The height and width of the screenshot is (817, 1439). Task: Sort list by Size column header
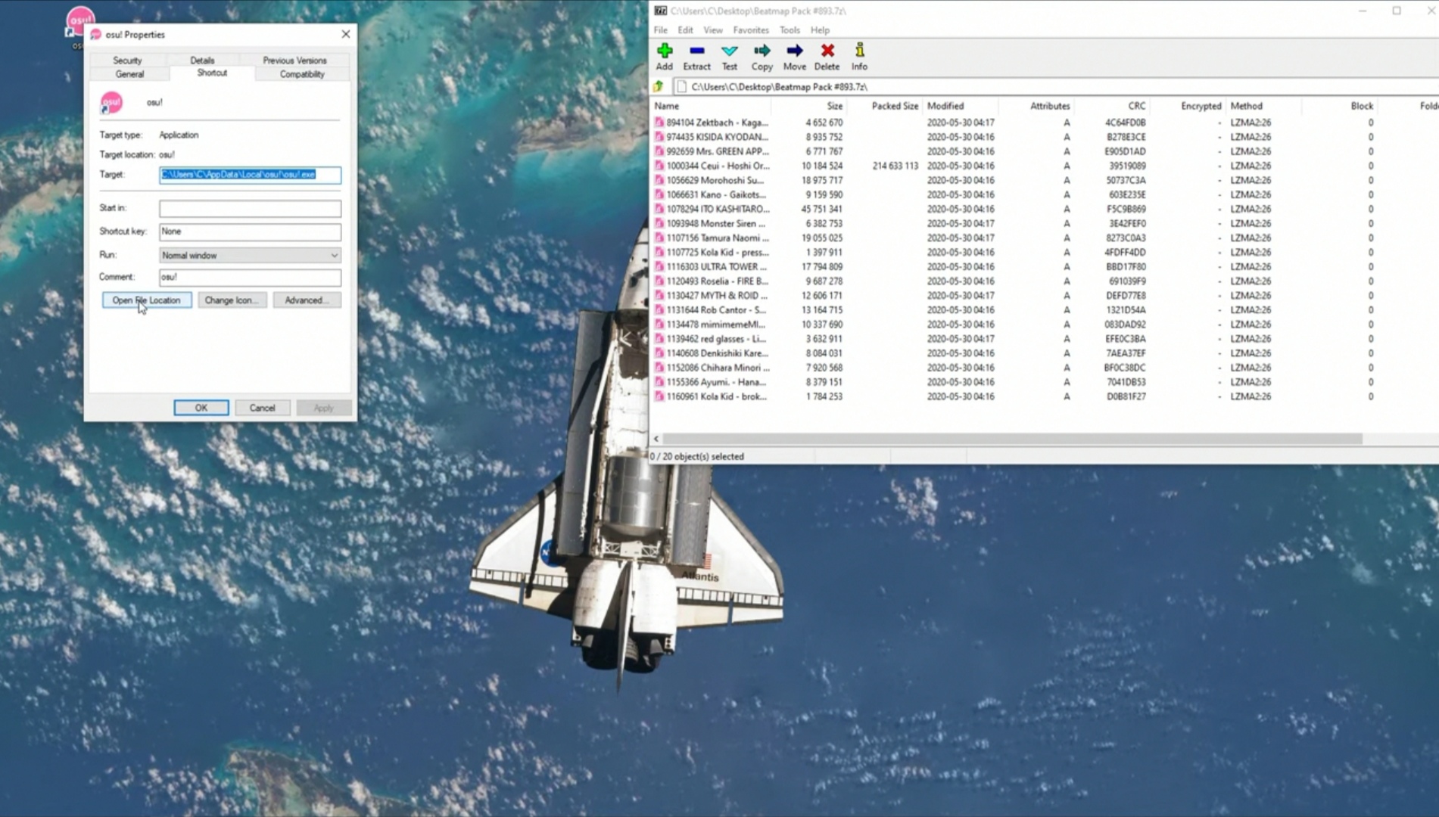click(808, 106)
